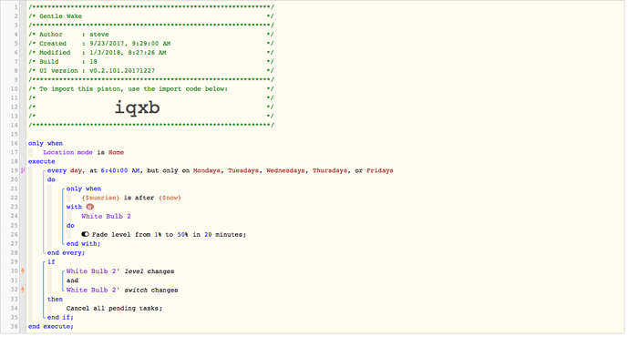Screen dimensions: 629x337
Task: Click "White Bulb 2' switch changes" condition
Action: tap(122, 290)
